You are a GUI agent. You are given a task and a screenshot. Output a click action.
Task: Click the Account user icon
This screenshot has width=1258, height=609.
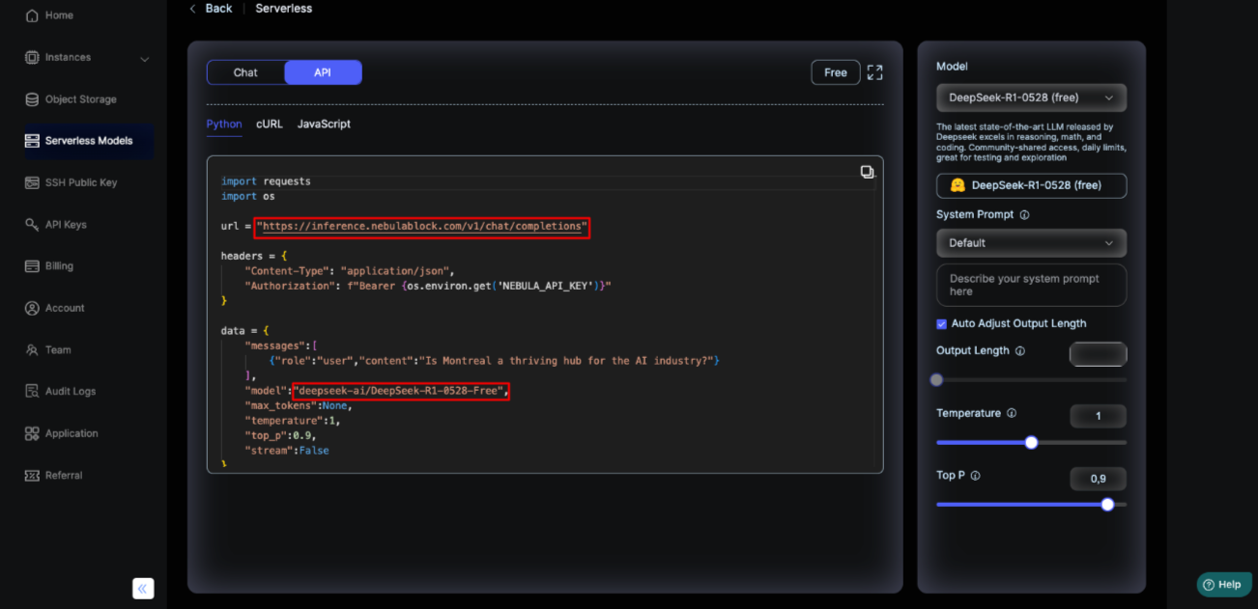32,308
